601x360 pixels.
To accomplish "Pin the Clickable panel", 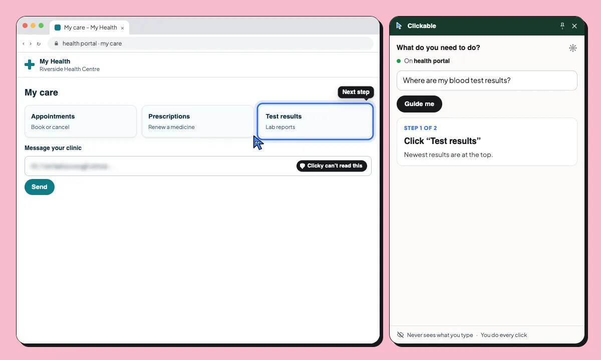I will coord(562,25).
